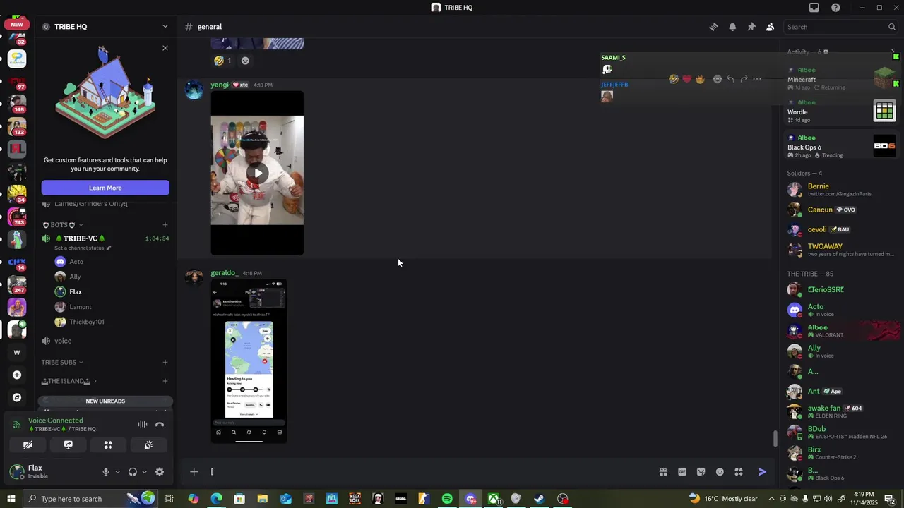Play yengi's video attachment
Screen dimensions: 904x508
(257, 173)
